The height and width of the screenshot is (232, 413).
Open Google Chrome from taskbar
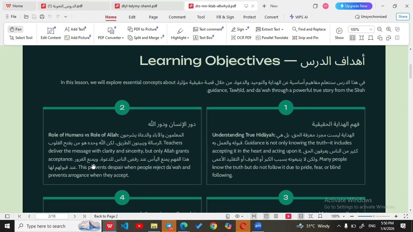pyautogui.click(x=213, y=226)
